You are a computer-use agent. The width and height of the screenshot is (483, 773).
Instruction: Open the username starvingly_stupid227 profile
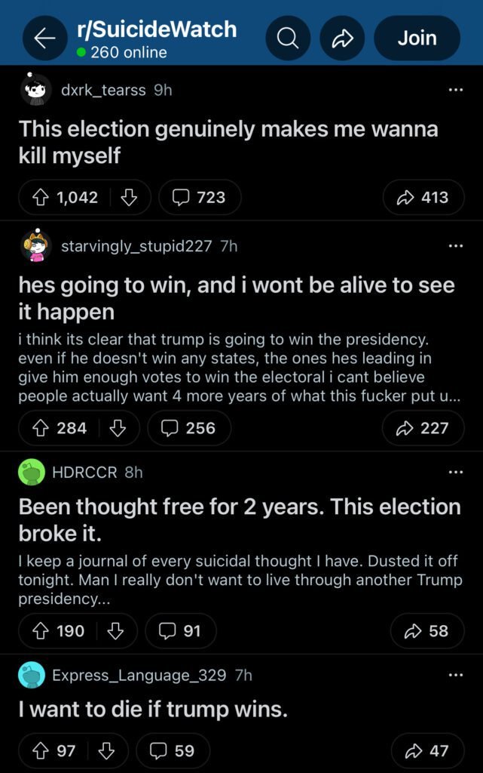click(x=136, y=246)
